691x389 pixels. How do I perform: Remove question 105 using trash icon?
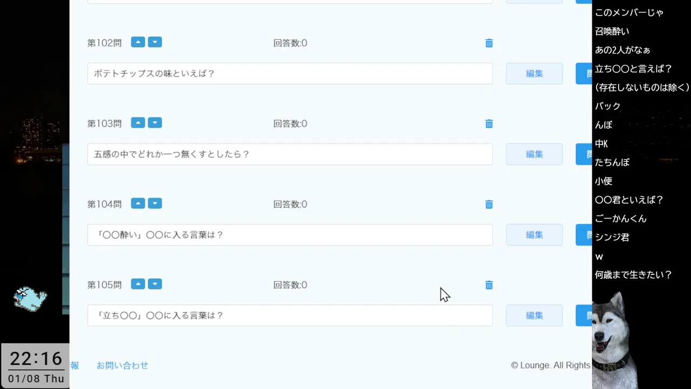click(489, 285)
